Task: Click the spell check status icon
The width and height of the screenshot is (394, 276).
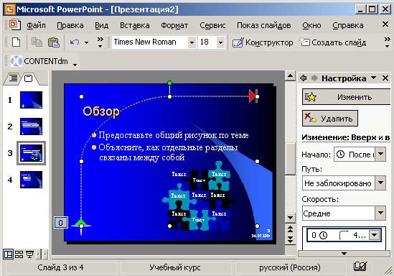Action: point(360,267)
